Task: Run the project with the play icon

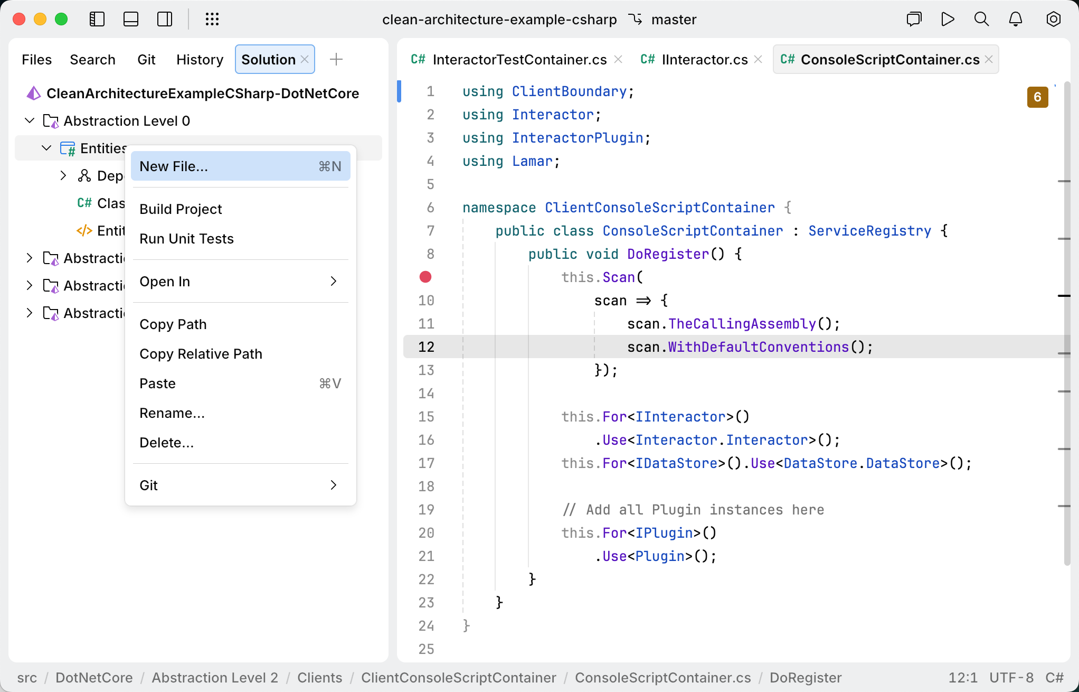Action: [x=947, y=19]
